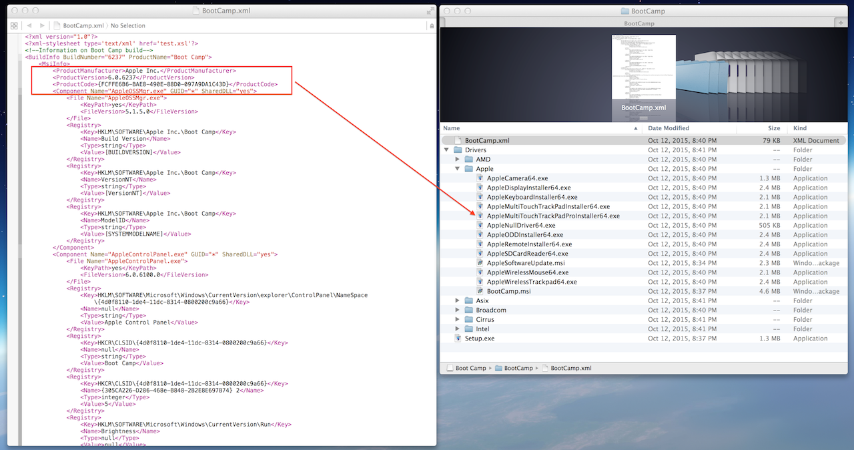Expand the AMD folder
The image size is (854, 450).
click(457, 160)
